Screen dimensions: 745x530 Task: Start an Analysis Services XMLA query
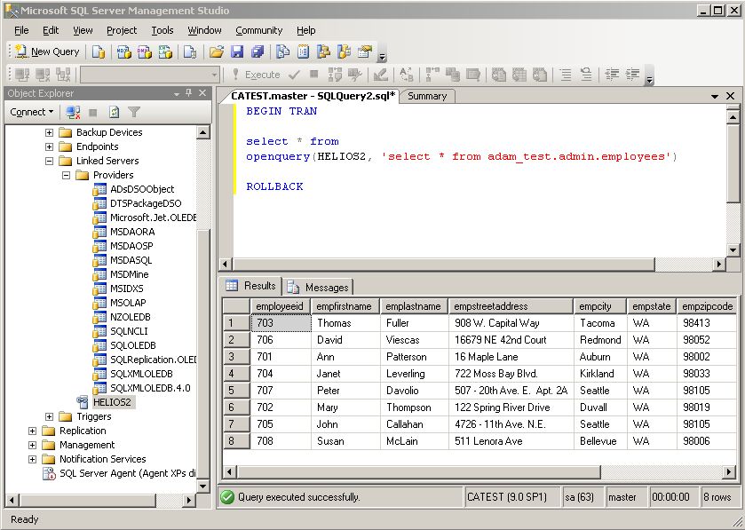click(165, 51)
